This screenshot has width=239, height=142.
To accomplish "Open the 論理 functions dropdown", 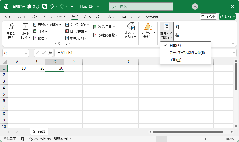I will (x=40, y=38).
